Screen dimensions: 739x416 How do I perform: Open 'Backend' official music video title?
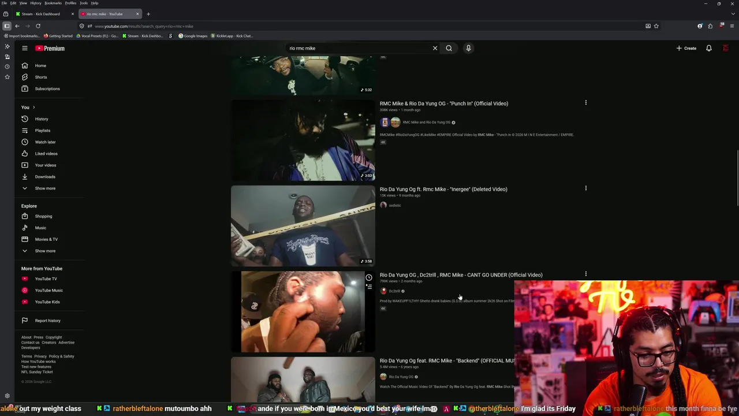point(447,361)
